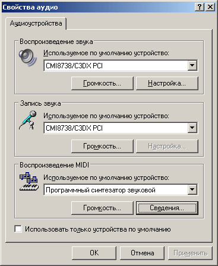The width and height of the screenshot is (218, 266).
Task: Click the speaker icon in Воспроизведение звука
Action: pos(28,57)
